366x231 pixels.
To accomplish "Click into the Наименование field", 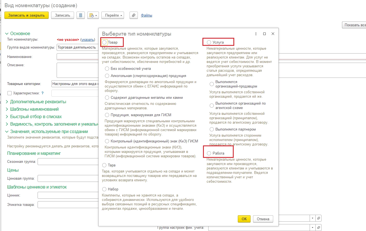I will 78,57.
